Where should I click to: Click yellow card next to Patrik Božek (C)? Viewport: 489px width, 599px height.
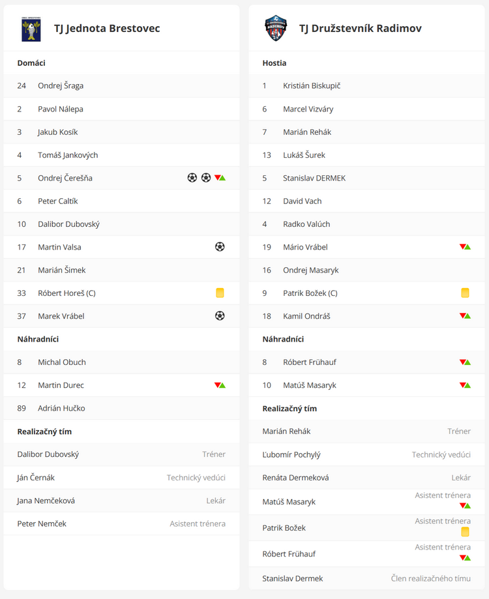click(465, 293)
